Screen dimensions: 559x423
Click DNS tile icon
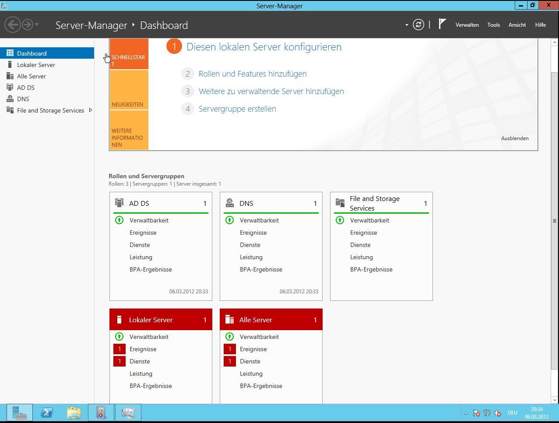(x=229, y=203)
